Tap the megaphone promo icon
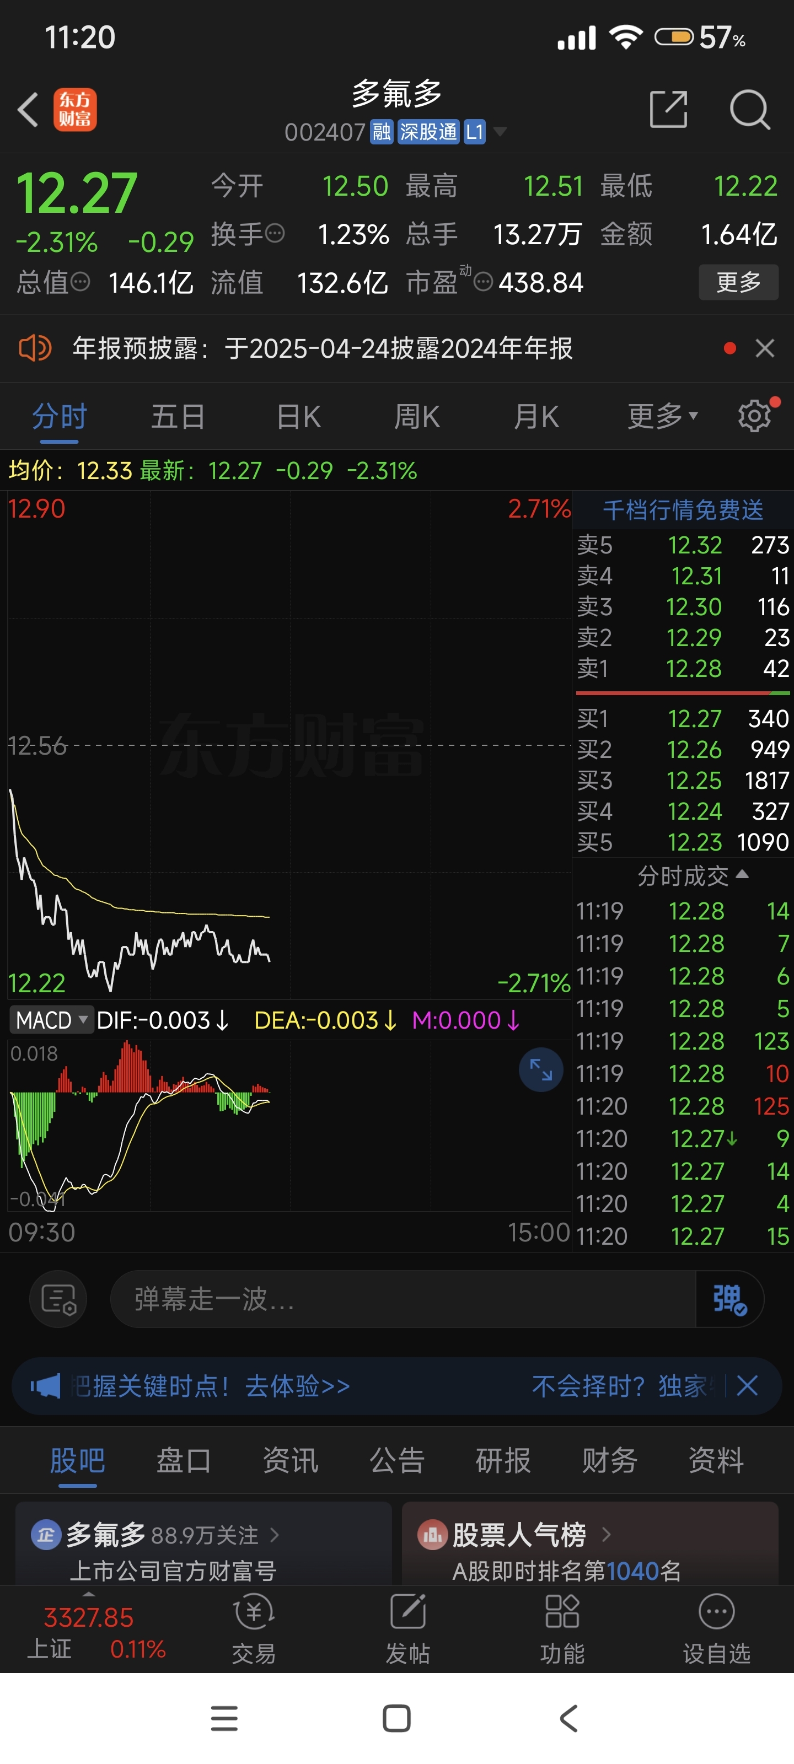Image resolution: width=794 pixels, height=1764 pixels. 45,1386
